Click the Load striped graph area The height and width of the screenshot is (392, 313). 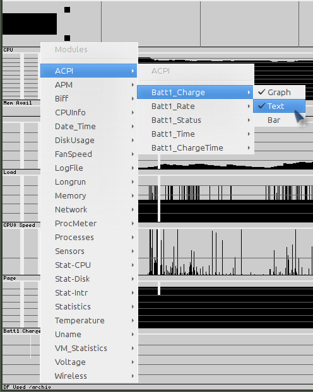pos(225,199)
